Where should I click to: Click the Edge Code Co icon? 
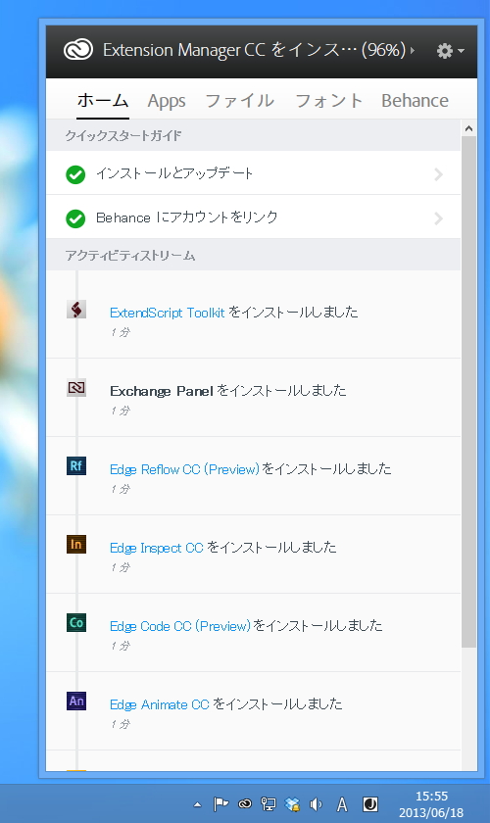coord(76,622)
